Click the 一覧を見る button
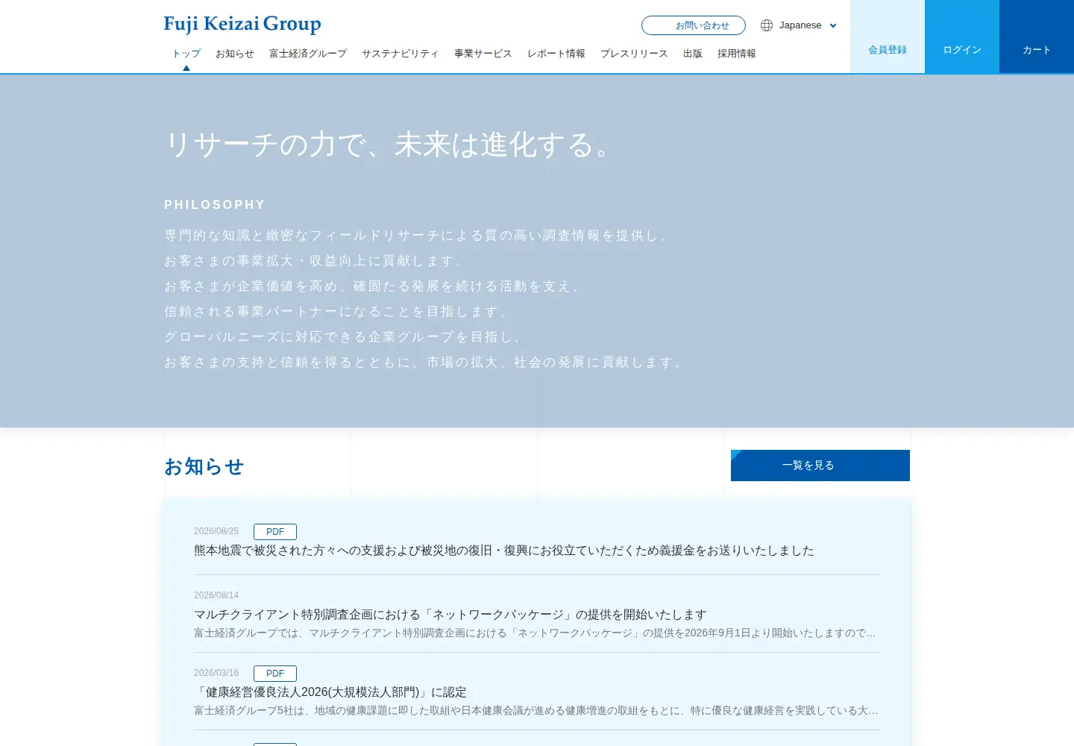Screen dimensions: 1074x746 pyautogui.click(x=820, y=466)
